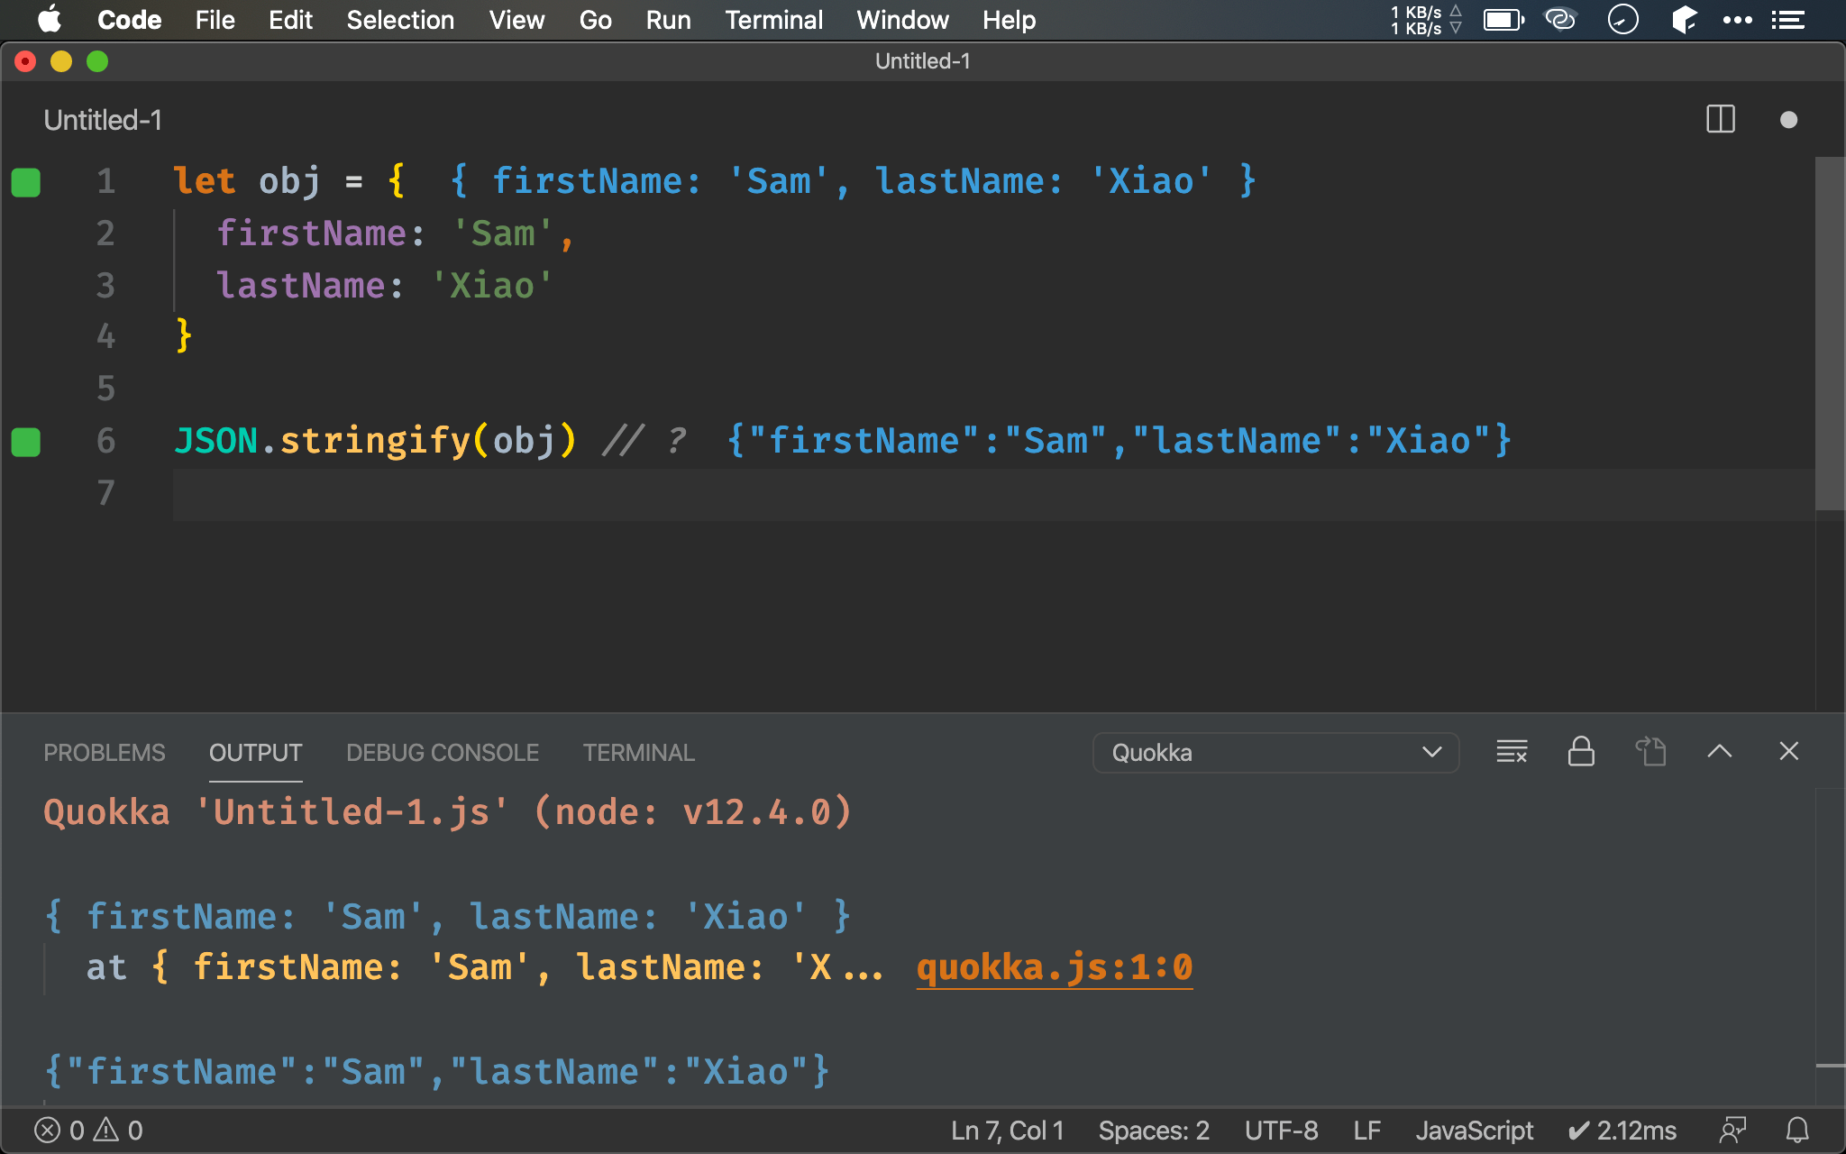This screenshot has width=1846, height=1154.
Task: Open the Selection menu
Action: coord(400,20)
